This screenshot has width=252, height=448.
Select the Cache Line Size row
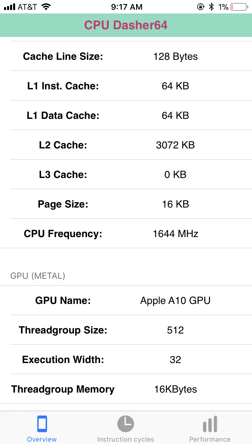pyautogui.click(x=126, y=56)
